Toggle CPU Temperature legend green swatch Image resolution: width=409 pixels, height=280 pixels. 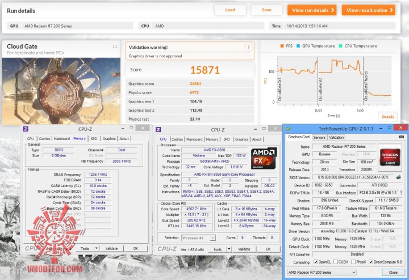340,46
